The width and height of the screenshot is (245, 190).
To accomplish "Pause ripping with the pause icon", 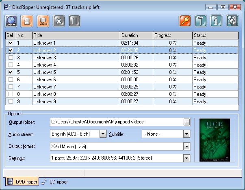I will tap(74, 21).
